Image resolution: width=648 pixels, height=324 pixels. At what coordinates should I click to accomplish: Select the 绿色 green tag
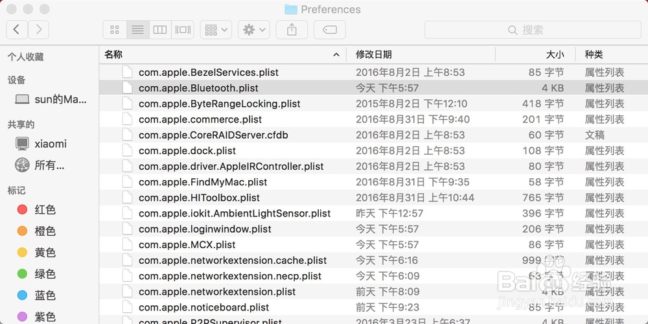coord(36,274)
